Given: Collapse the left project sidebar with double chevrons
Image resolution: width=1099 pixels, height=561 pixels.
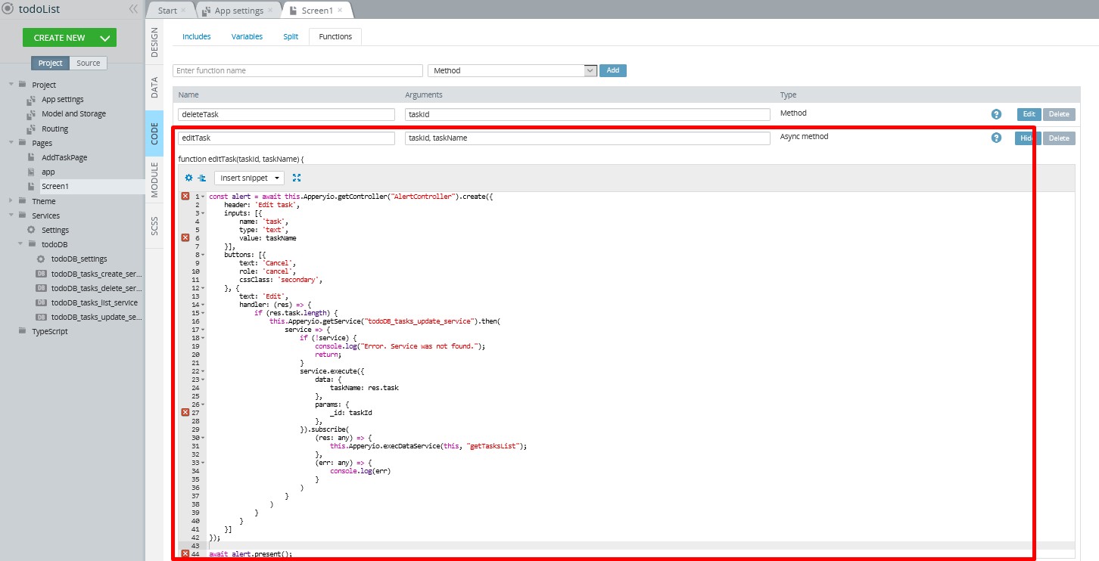Looking at the screenshot, I should click(x=133, y=9).
